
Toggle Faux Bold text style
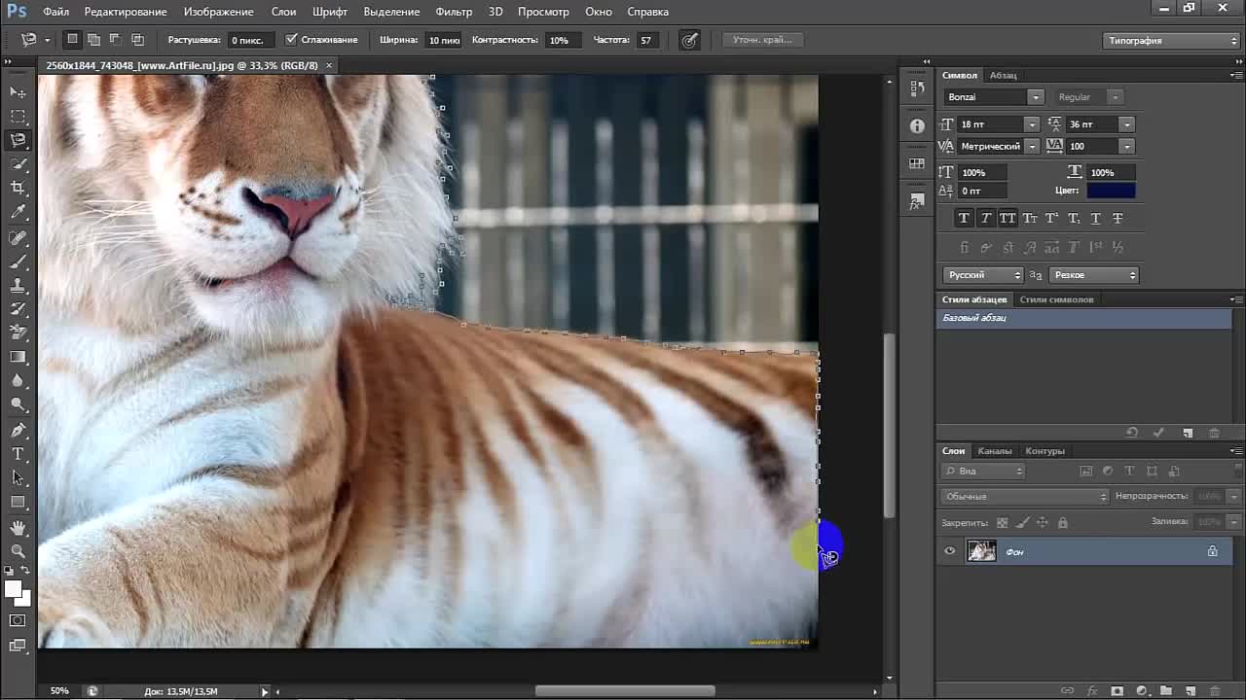(964, 218)
